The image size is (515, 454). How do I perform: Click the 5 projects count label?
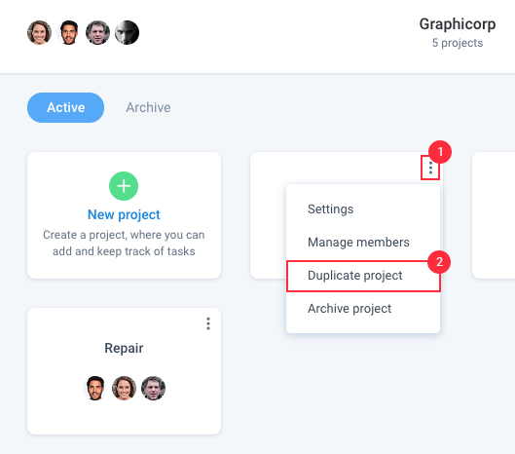458,43
